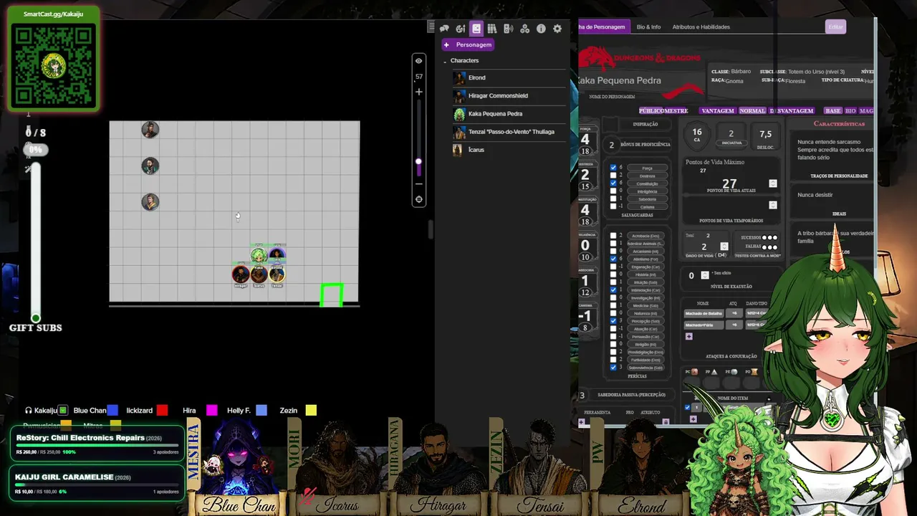Click the fit-map-to-screen crosshair icon

419,199
